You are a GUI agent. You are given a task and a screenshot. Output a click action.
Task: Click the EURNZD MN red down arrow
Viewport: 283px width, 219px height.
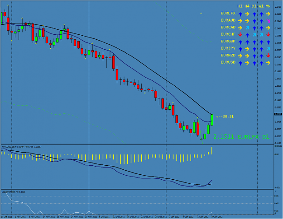pyautogui.click(x=268, y=56)
